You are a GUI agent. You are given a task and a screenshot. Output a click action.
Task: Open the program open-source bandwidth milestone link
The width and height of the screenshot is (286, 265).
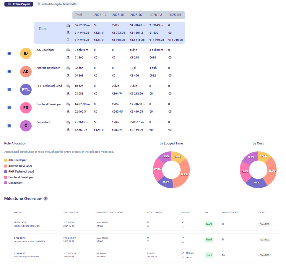coord(29,241)
